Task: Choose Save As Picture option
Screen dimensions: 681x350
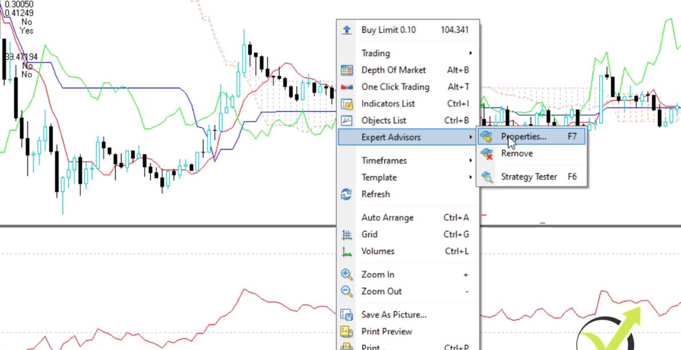Action: click(x=394, y=314)
